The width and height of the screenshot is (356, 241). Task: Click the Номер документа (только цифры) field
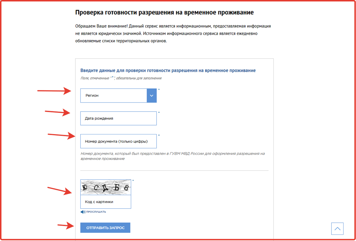[118, 141]
